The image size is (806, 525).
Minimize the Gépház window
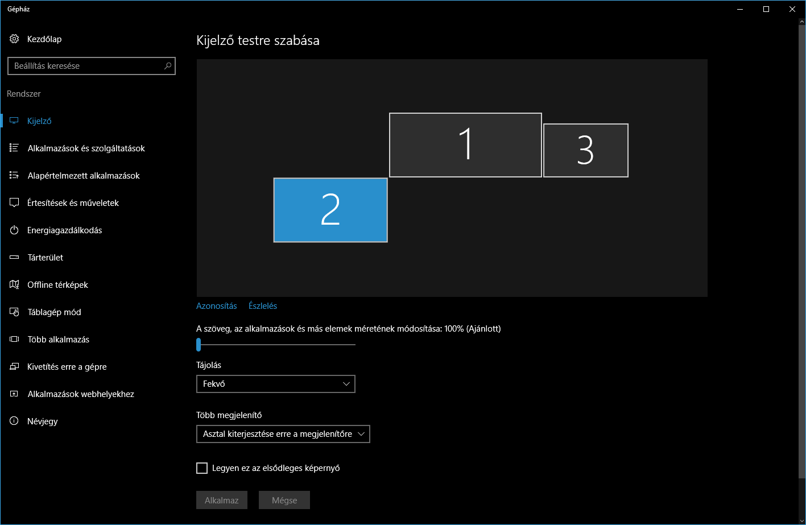click(740, 9)
